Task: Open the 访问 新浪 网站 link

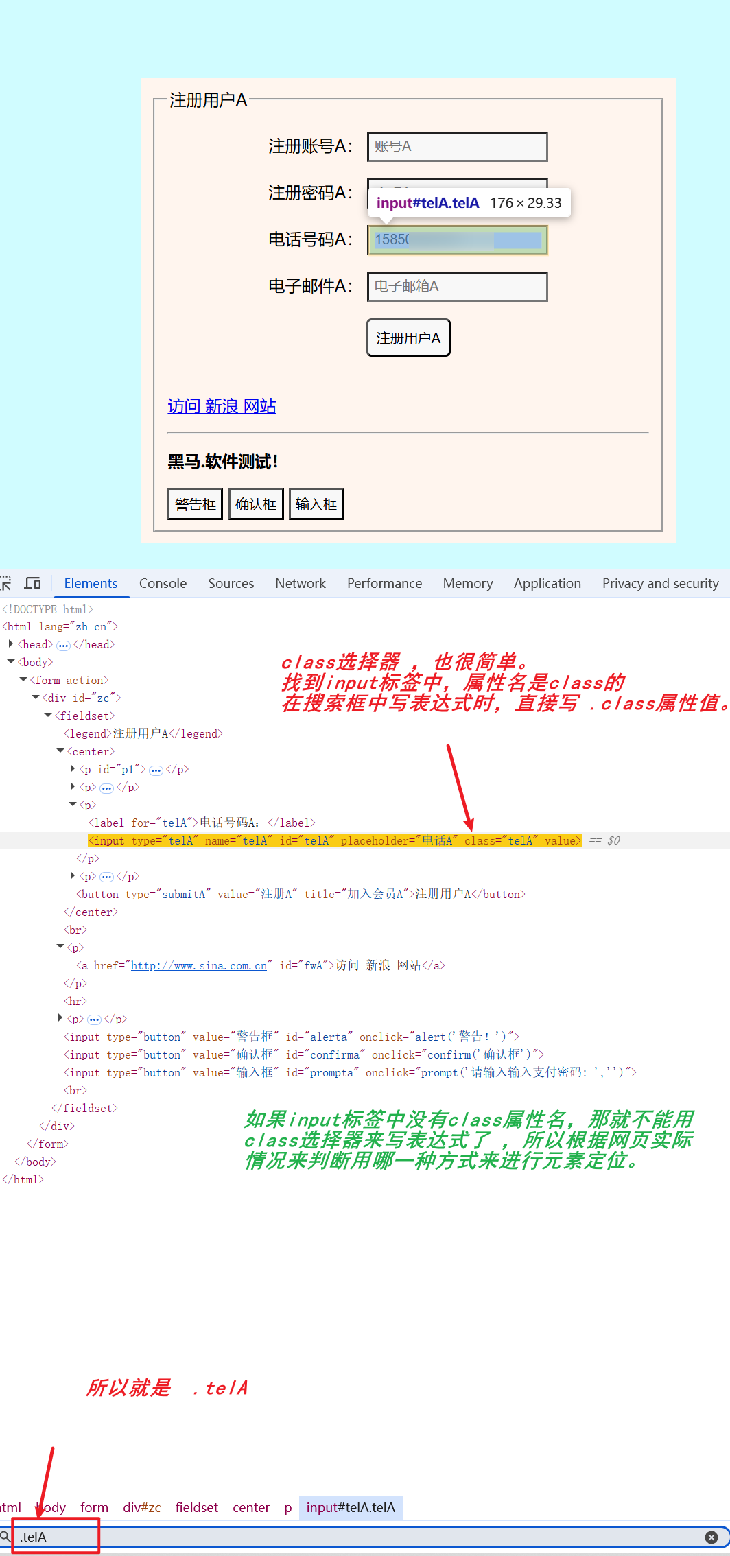Action: 222,406
